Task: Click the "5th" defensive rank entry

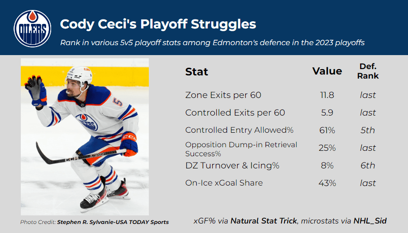Action: pyautogui.click(x=368, y=130)
